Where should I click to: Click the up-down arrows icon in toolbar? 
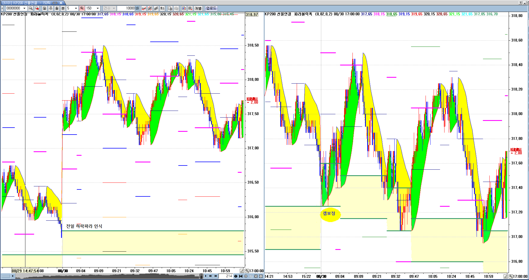pyautogui.click(x=162, y=8)
